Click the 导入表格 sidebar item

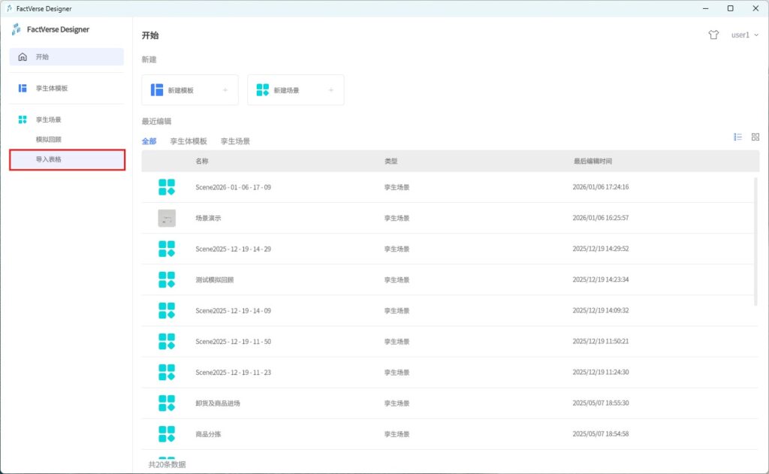click(49, 159)
